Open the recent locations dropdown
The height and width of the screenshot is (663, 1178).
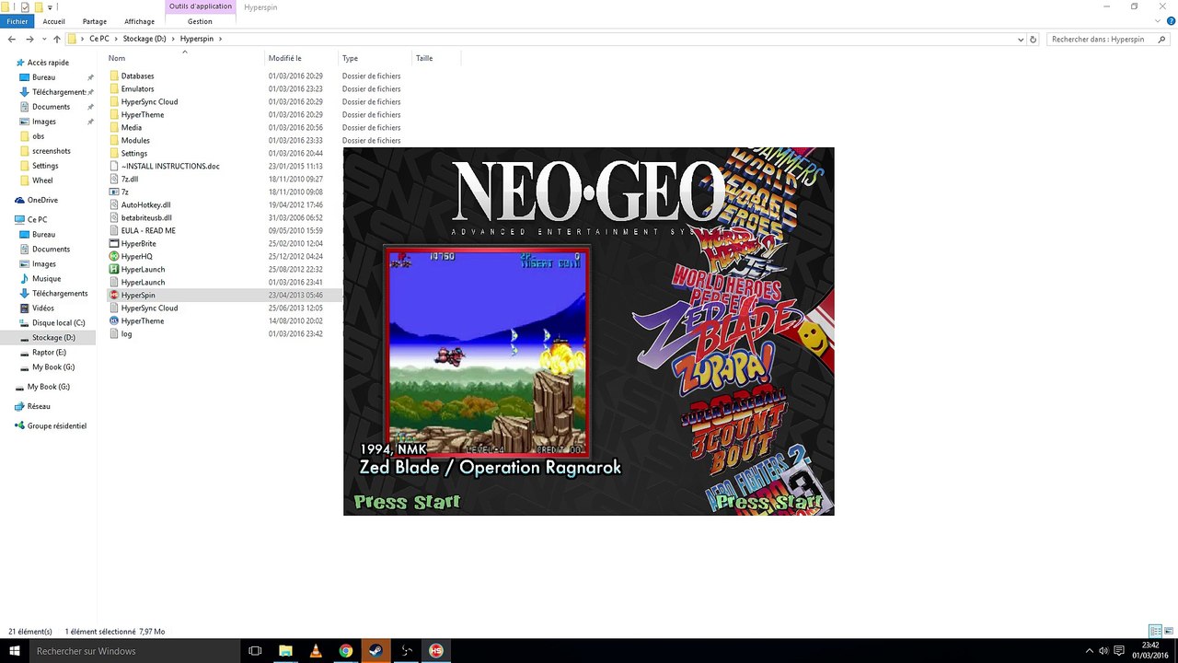(x=43, y=40)
